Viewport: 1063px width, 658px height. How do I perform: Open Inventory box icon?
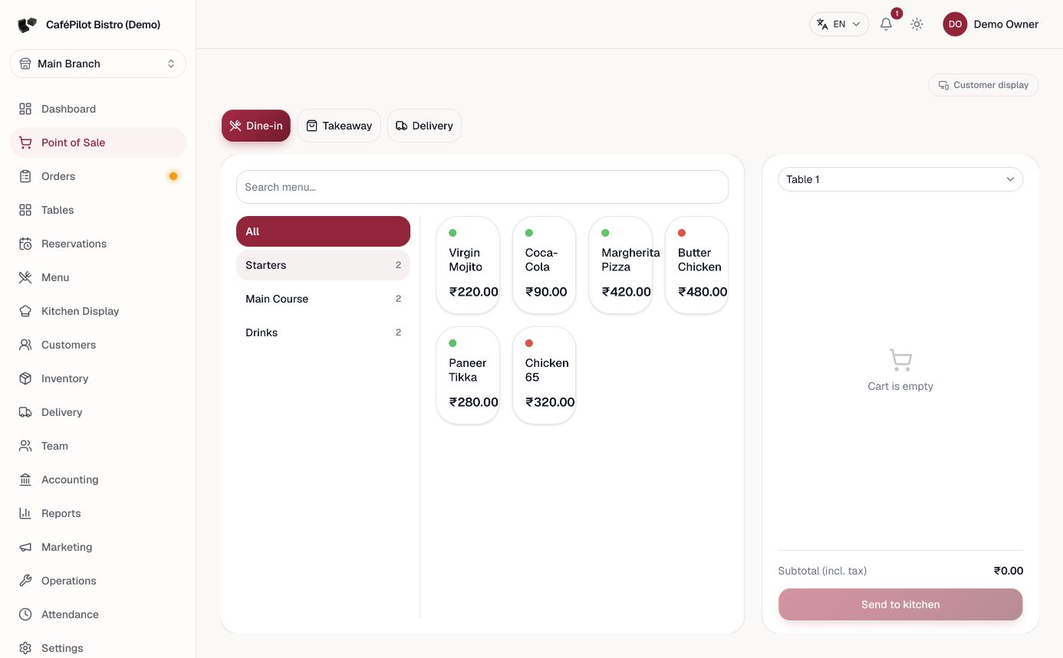[25, 378]
